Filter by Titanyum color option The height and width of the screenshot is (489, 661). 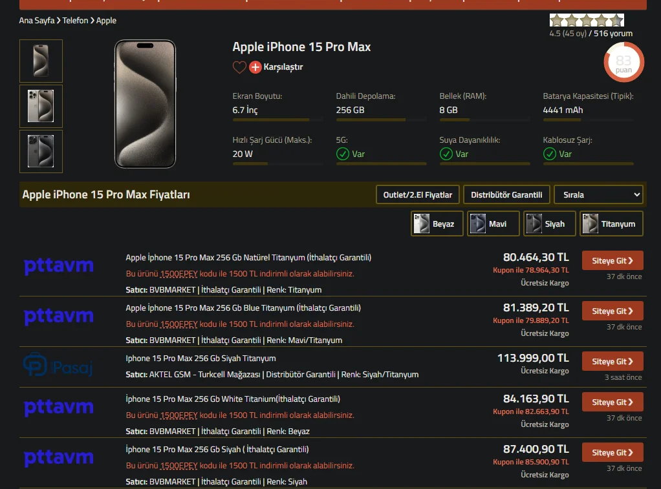pos(611,224)
